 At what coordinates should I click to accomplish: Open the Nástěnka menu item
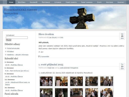[22, 2]
